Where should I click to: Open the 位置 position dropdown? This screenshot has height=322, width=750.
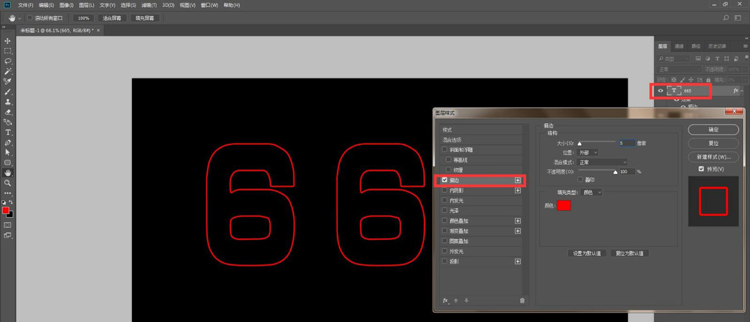(587, 153)
